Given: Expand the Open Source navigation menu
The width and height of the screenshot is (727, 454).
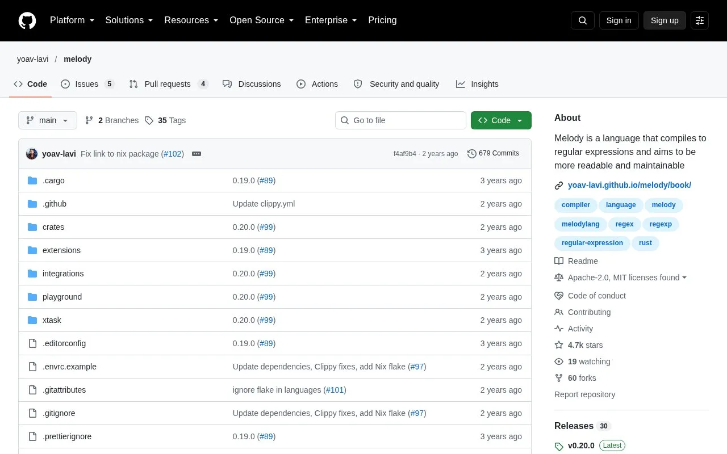Looking at the screenshot, I should pos(261,20).
